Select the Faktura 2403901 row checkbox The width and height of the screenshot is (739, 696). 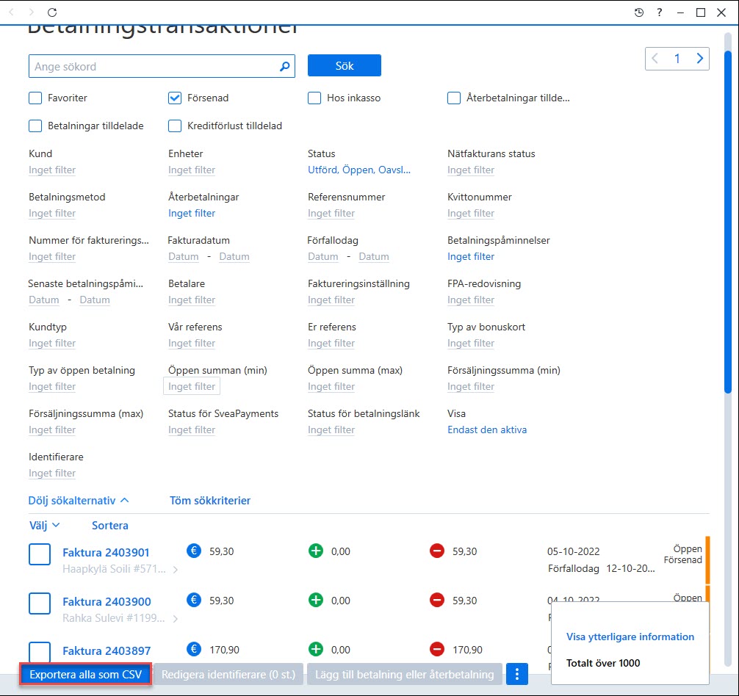[40, 554]
